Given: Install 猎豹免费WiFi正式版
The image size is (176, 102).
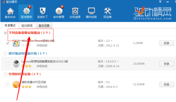Looking at the screenshot, I should (166, 84).
